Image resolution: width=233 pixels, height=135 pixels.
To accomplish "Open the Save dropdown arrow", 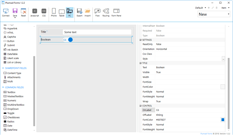I will (x=15, y=18).
